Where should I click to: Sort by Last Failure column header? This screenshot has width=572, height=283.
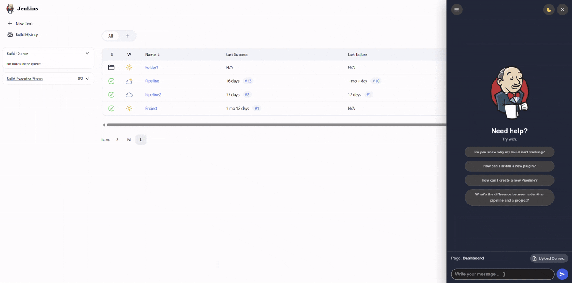pyautogui.click(x=357, y=55)
